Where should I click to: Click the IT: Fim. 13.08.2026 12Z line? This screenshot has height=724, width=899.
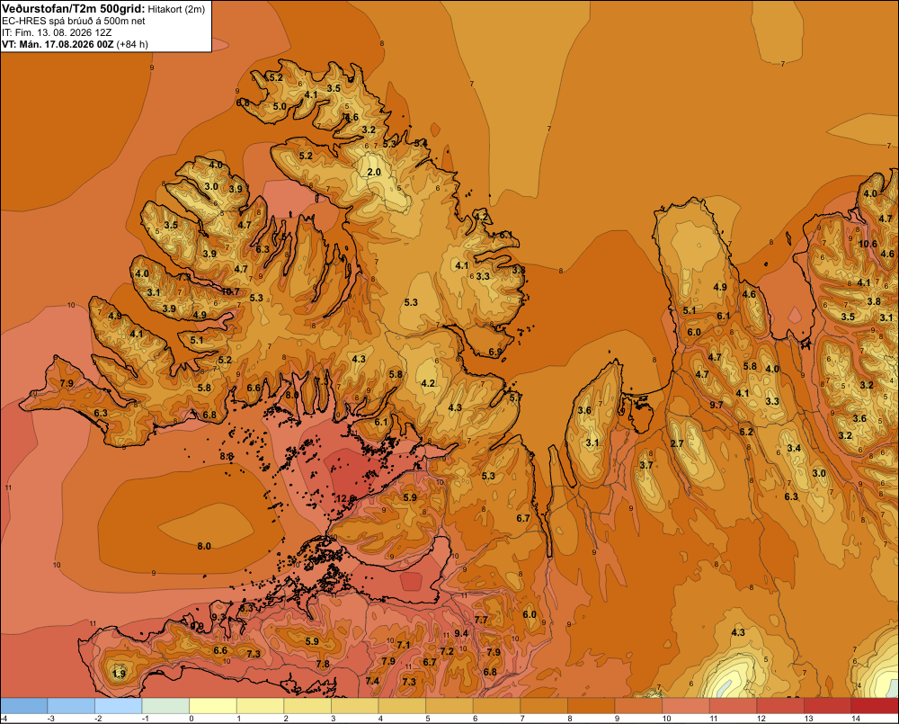click(57, 32)
